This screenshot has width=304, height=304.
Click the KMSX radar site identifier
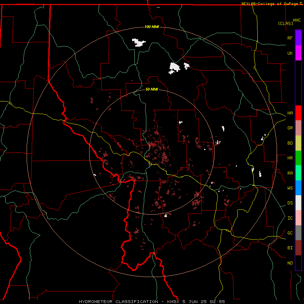174,302
